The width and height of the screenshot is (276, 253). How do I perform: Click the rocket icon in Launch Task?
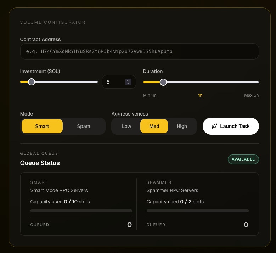point(214,126)
